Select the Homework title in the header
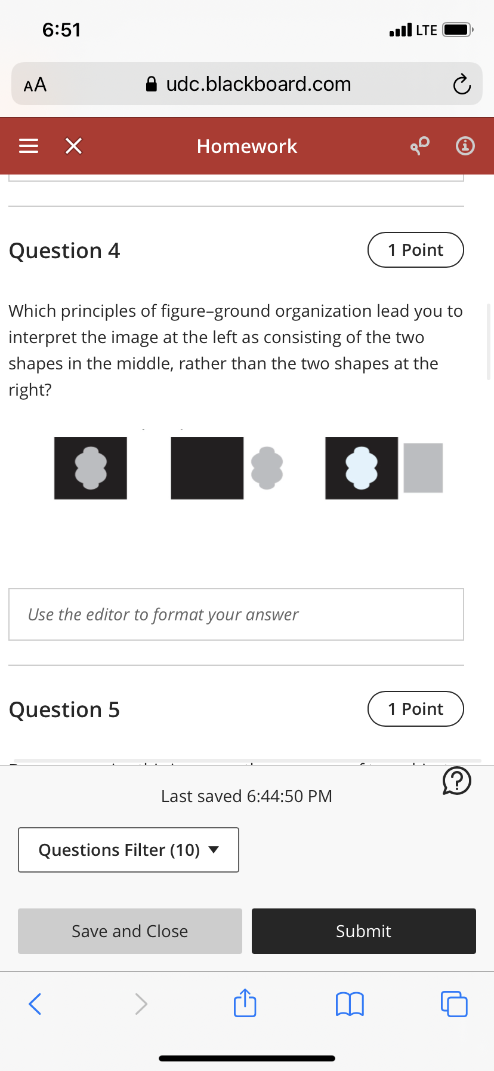 coord(246,145)
